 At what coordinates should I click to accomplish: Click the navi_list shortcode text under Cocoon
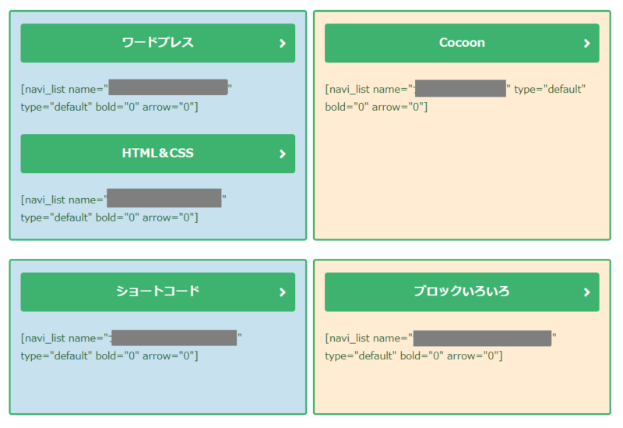[456, 98]
